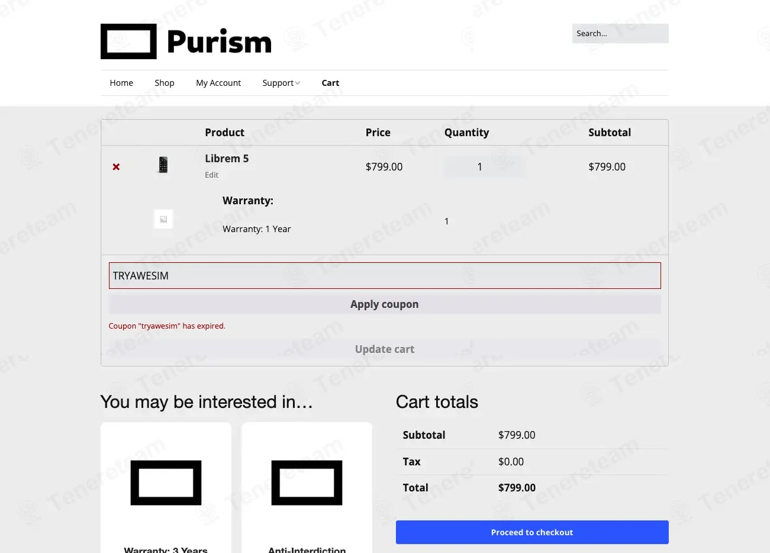
Task: Click the Librem 5 row price $799.00
Action: (384, 167)
